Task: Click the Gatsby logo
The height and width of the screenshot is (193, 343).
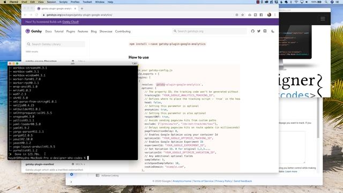Action: (34, 31)
